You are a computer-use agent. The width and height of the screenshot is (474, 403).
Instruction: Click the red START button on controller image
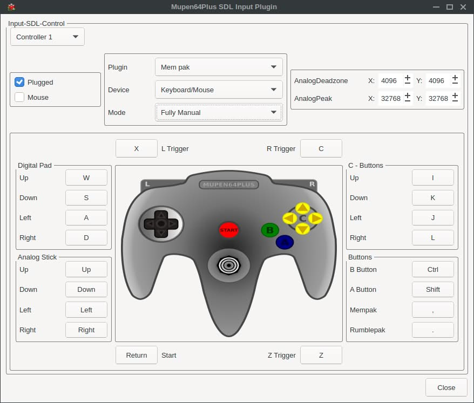(228, 230)
